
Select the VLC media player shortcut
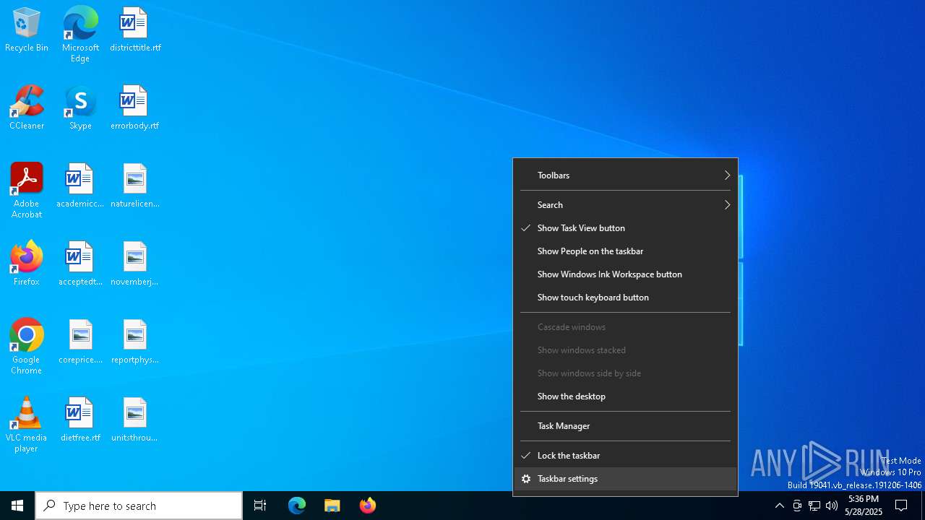point(27,425)
